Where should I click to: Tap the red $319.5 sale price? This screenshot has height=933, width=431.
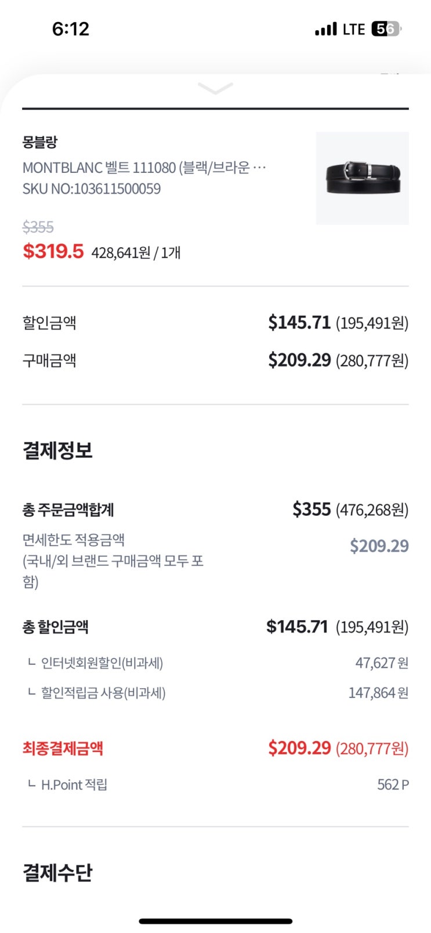pos(53,251)
